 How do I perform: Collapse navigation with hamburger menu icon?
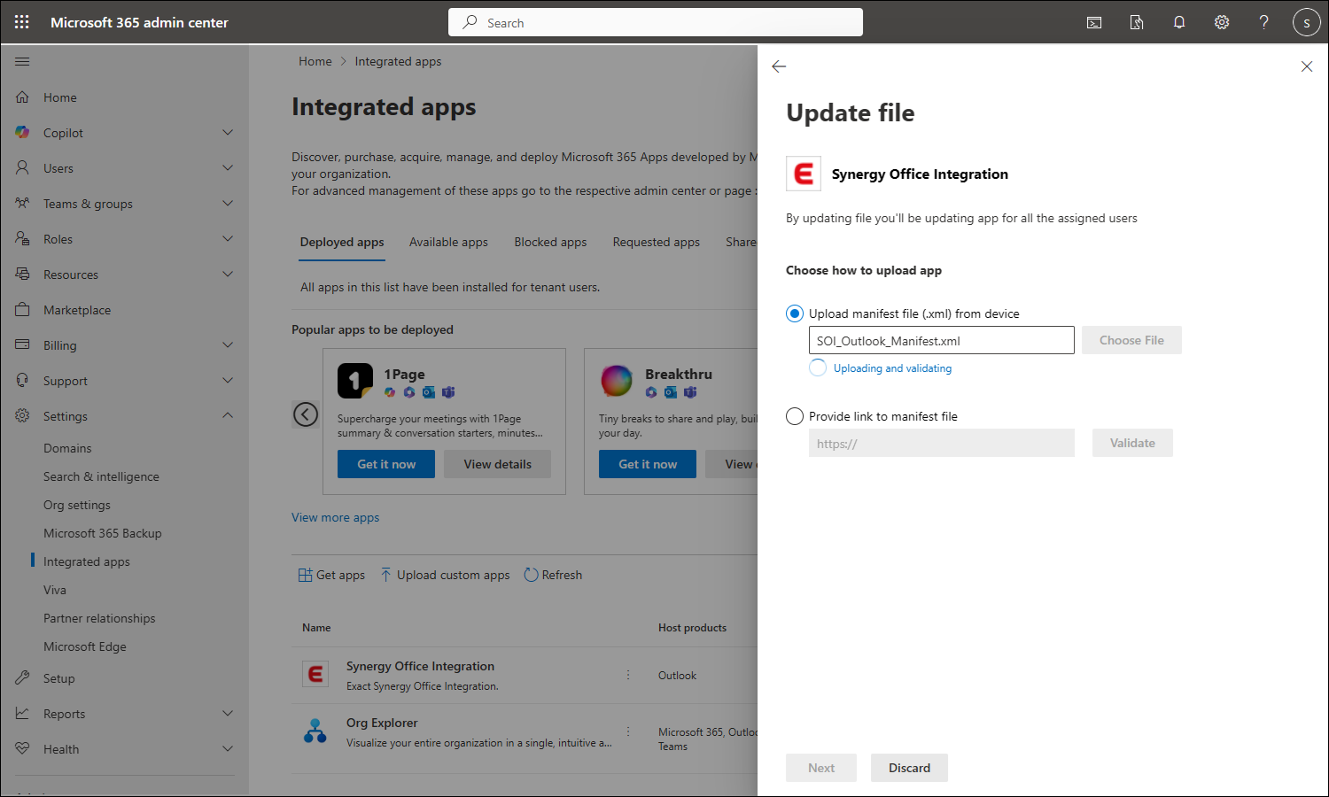(22, 61)
